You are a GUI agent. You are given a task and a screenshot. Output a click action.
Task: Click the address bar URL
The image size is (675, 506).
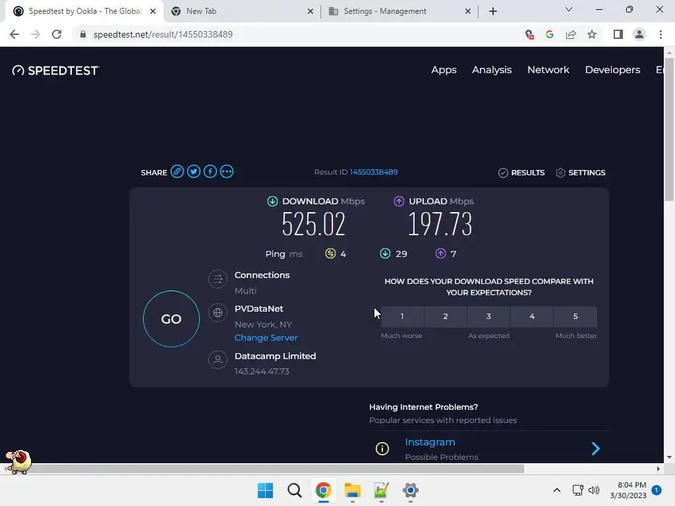[x=163, y=34]
